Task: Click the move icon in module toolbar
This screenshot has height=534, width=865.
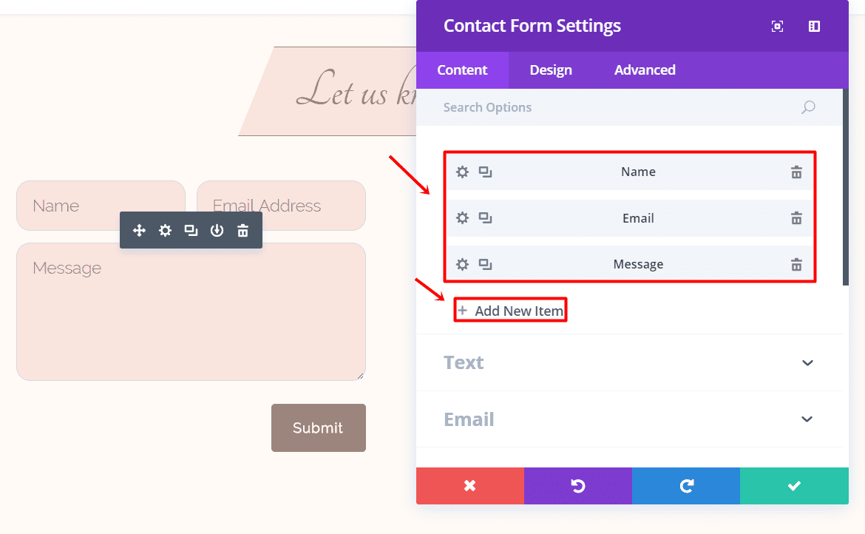Action: [x=139, y=231]
